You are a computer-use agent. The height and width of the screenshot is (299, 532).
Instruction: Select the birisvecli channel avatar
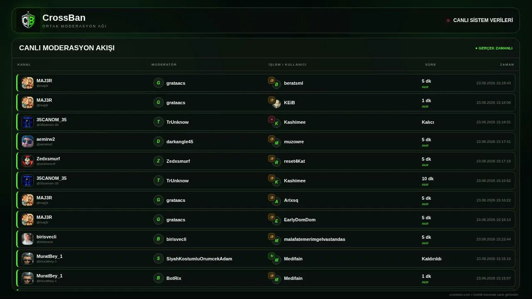pyautogui.click(x=27, y=239)
